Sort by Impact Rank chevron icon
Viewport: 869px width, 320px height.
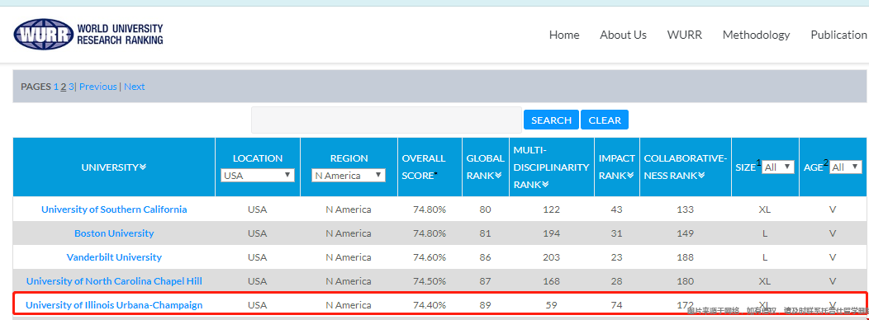coord(630,175)
